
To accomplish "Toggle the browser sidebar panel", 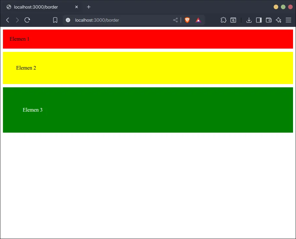I will (x=259, y=20).
